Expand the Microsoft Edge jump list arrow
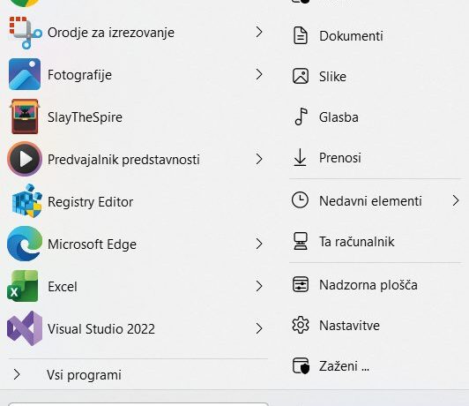 click(259, 244)
